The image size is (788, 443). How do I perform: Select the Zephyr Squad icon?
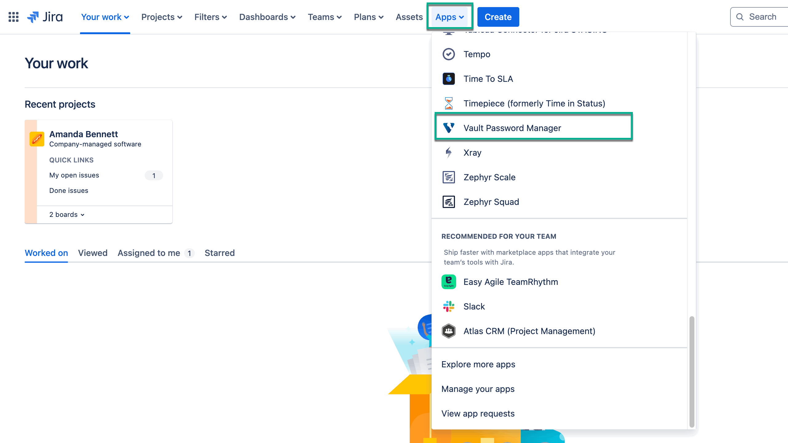449,202
